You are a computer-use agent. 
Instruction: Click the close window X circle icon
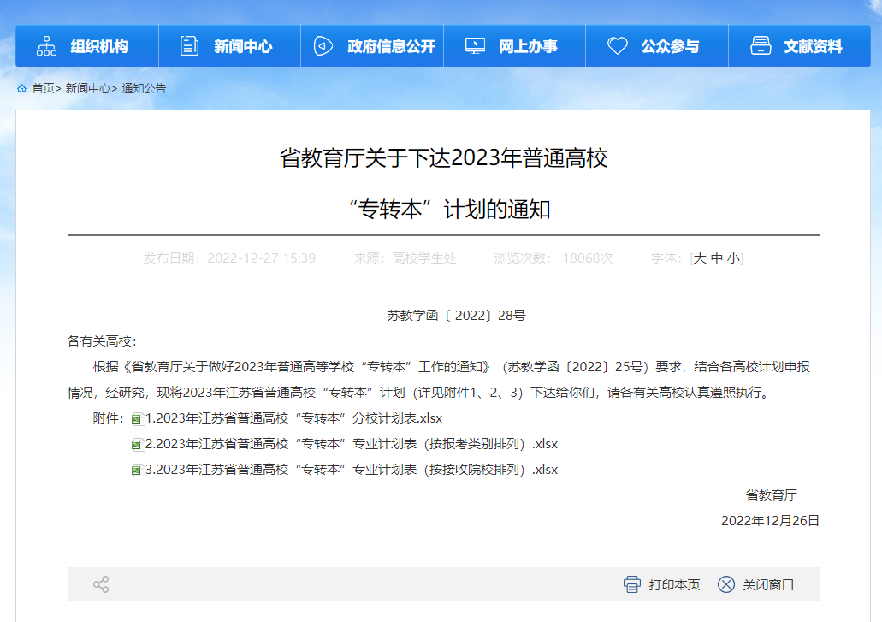tap(726, 584)
